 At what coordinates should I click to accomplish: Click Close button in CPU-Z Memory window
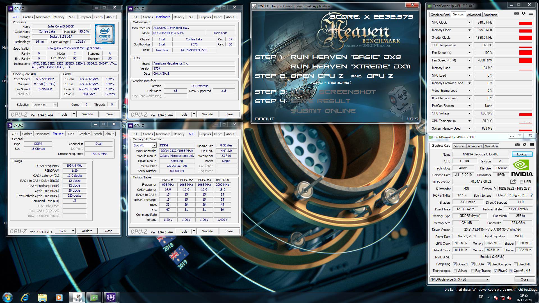pyautogui.click(x=108, y=231)
